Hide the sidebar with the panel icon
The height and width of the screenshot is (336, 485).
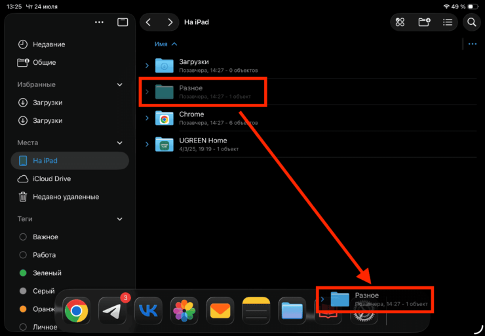click(x=123, y=22)
